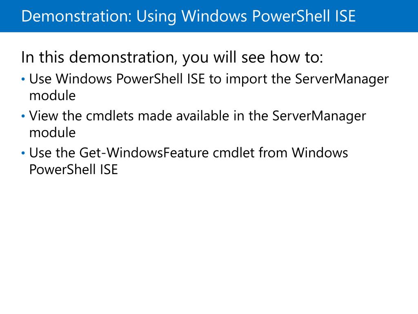This screenshot has height=314, width=418.
Task: Select the second bullet dot before 'View the cmdlets'
Action: (x=23, y=116)
